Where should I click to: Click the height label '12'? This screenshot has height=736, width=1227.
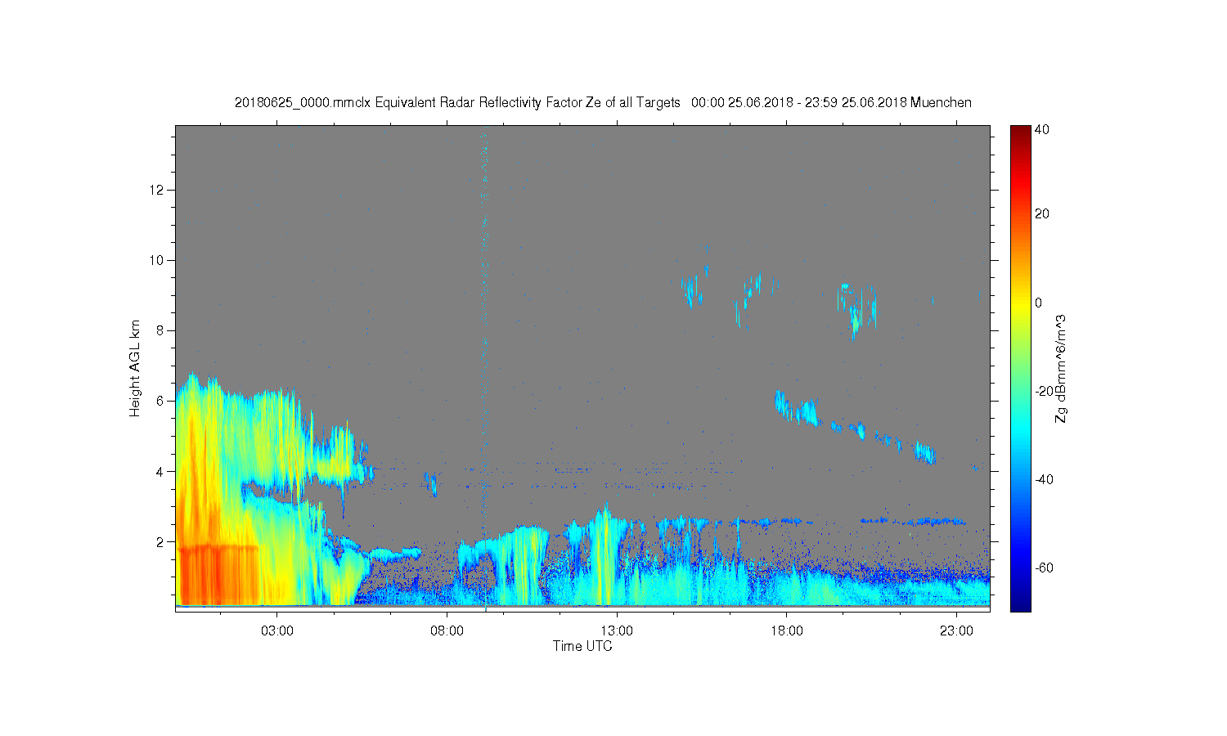[158, 190]
